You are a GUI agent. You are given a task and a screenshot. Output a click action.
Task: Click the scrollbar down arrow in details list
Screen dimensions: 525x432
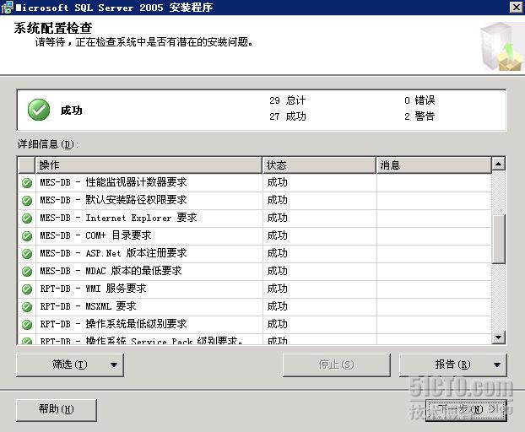[499, 337]
